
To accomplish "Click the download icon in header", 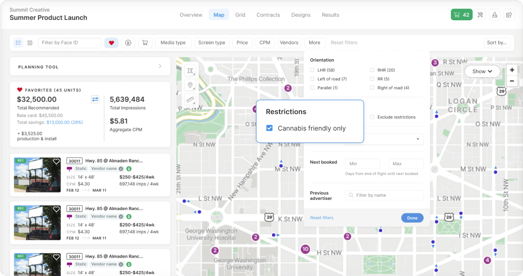I will pyautogui.click(x=494, y=15).
